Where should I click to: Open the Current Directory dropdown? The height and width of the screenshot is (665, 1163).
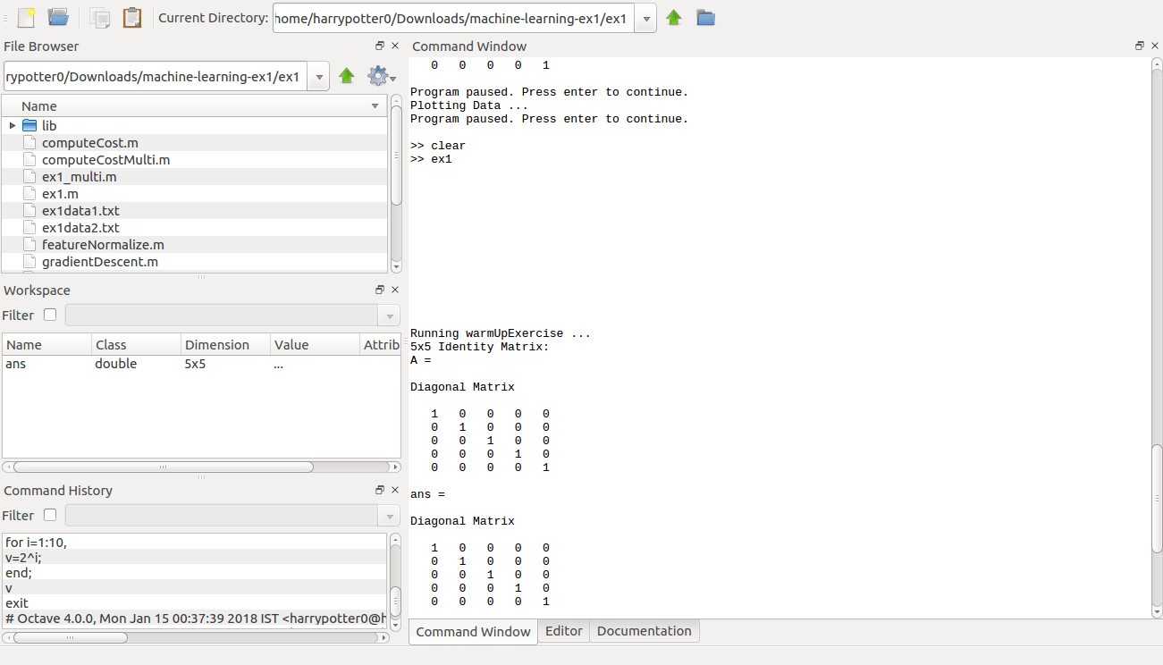[x=646, y=18]
